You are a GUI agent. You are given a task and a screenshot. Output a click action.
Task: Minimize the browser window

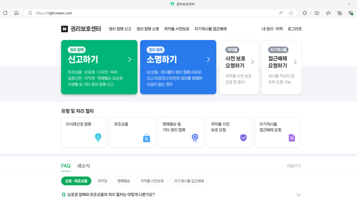pyautogui.click(x=349, y=4)
